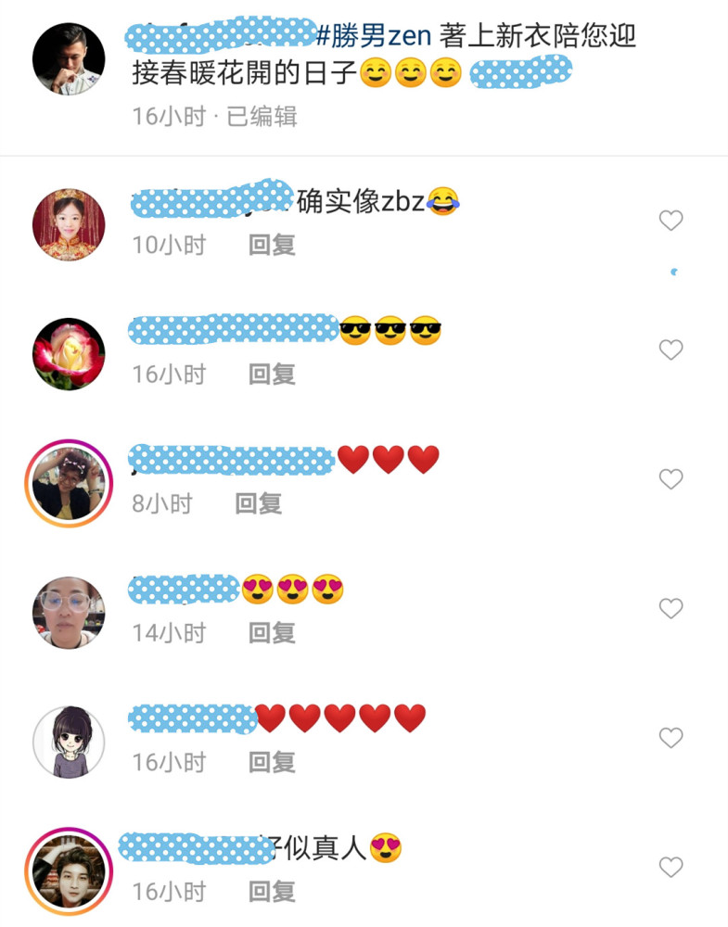Like the comment saying 确实像zbz
Screen dimensions: 728x927
coord(671,221)
